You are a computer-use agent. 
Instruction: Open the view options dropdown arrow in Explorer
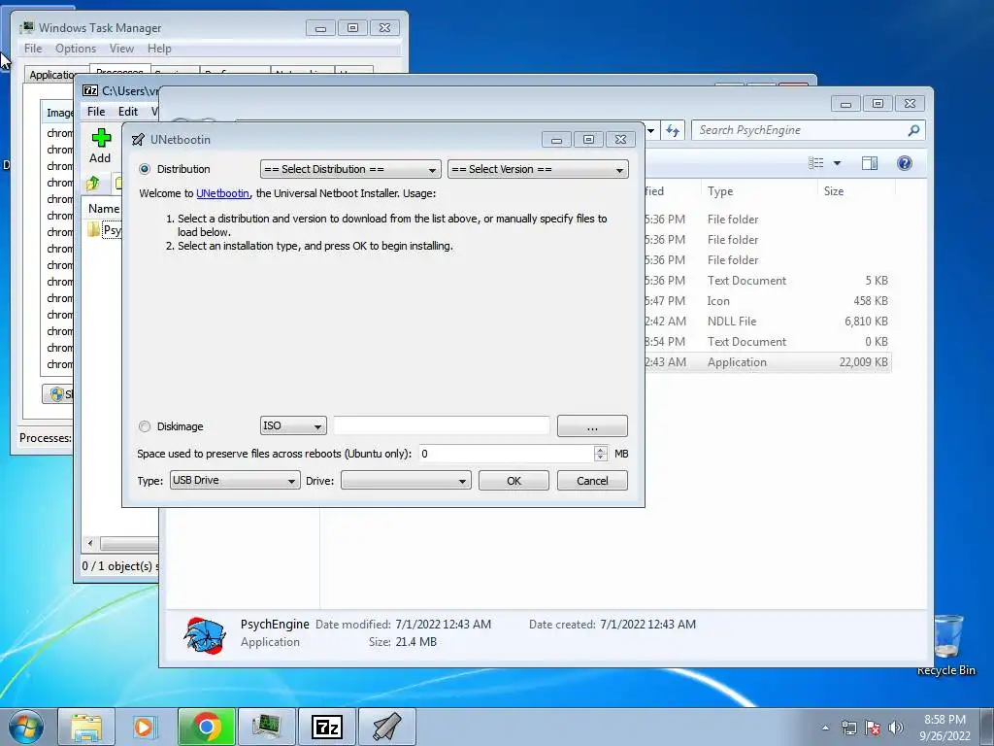tap(837, 163)
